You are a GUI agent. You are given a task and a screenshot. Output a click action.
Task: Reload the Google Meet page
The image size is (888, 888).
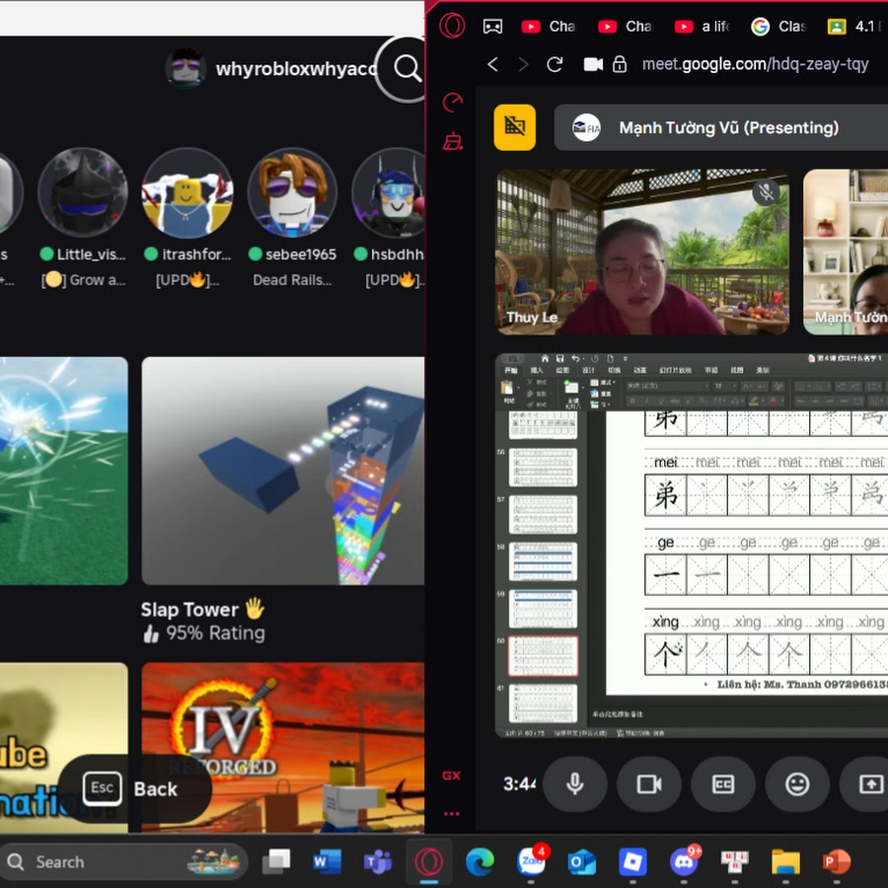click(555, 64)
